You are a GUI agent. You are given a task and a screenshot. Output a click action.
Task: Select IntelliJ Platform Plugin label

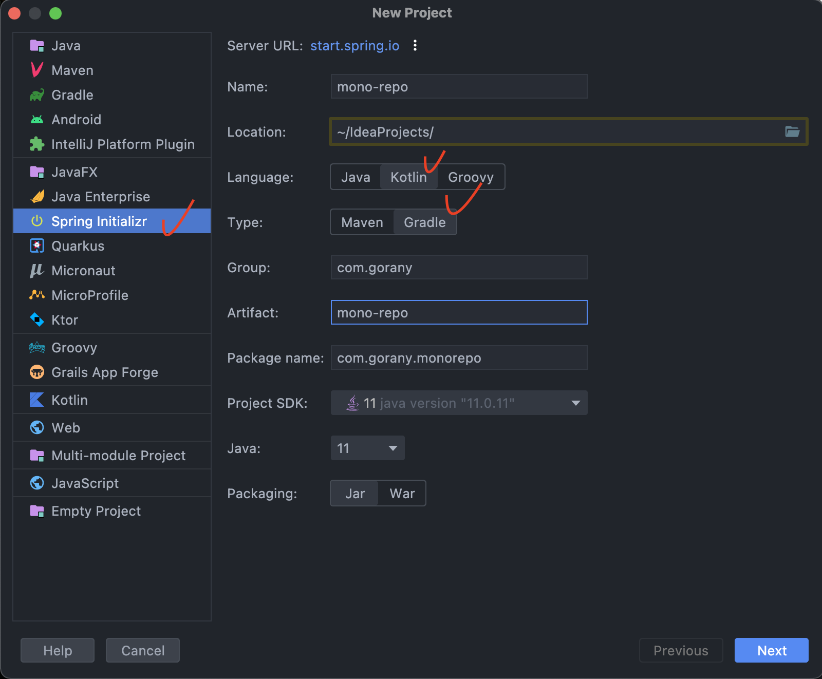click(123, 144)
